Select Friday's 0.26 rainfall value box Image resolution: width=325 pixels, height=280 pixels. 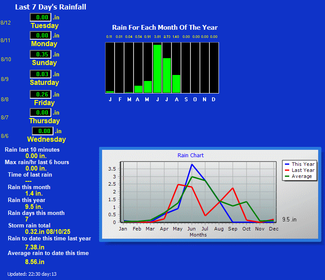coord(41,94)
